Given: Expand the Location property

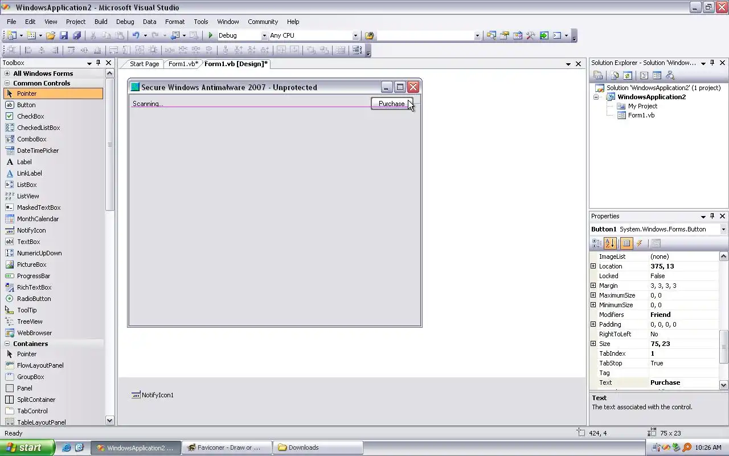Looking at the screenshot, I should (x=593, y=266).
